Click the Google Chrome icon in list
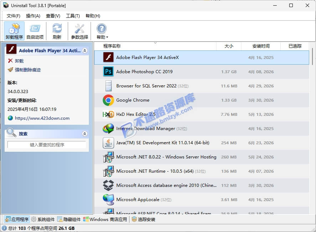Screen dimensions: 316x232 point(108,100)
